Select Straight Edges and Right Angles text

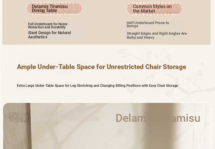pyautogui.click(x=157, y=35)
